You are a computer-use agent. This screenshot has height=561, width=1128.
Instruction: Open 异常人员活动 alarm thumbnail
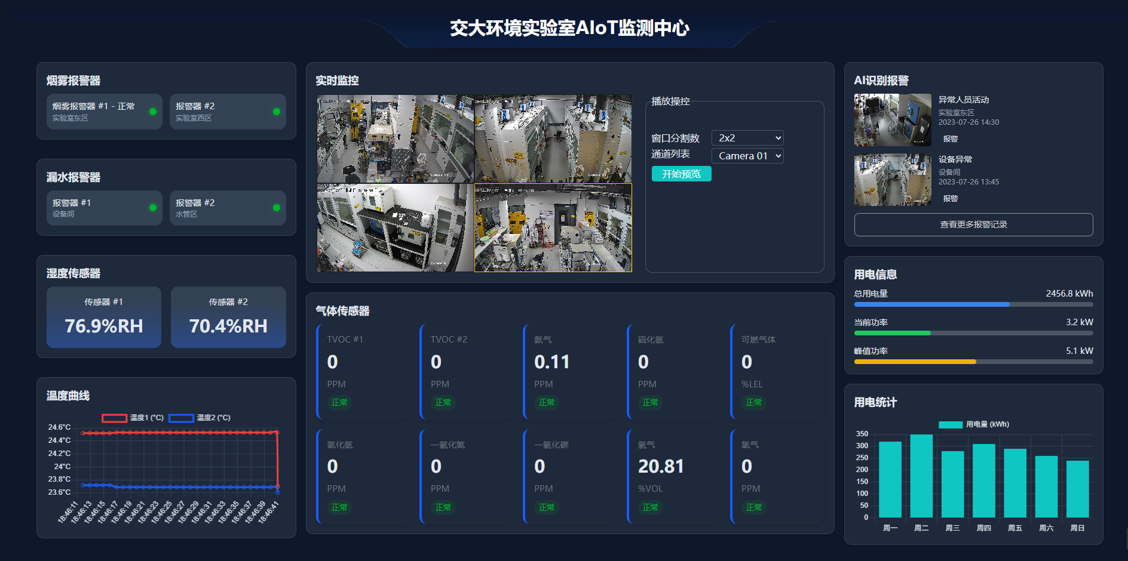point(893,120)
